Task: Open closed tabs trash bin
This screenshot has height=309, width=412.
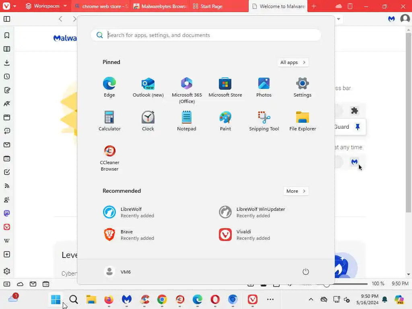Action: tap(350, 6)
